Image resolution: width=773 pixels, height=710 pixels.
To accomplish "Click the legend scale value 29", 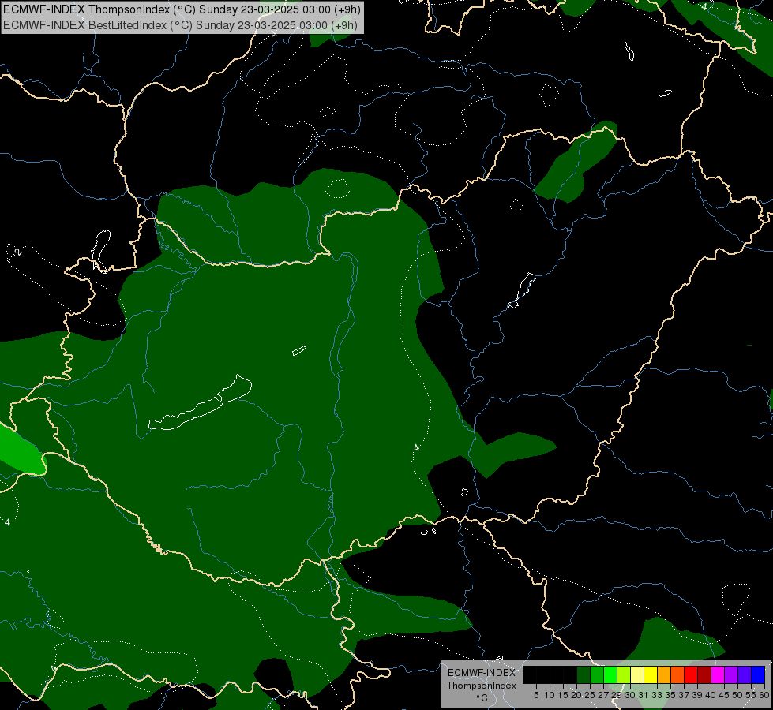I will 617,695.
